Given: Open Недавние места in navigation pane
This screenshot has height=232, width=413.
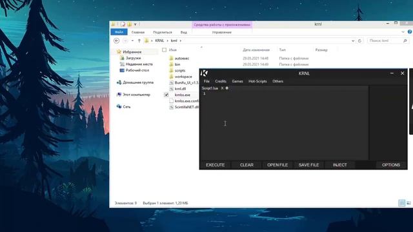Looking at the screenshot, I should [x=139, y=64].
